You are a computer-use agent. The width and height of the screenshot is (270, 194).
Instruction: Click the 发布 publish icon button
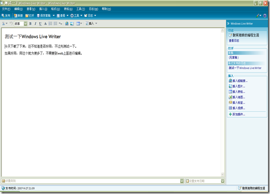6,16
